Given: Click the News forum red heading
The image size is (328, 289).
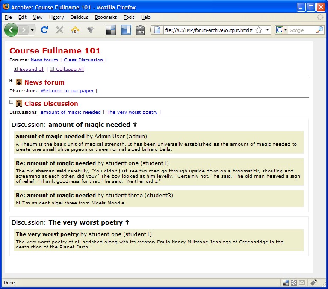Looking at the screenshot, I should 44,82.
